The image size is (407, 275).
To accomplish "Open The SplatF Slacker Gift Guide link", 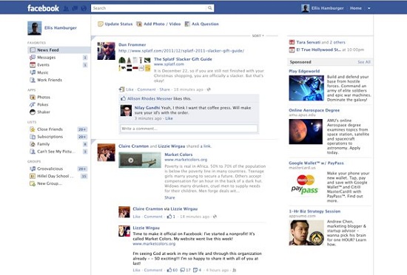I will 183,59.
